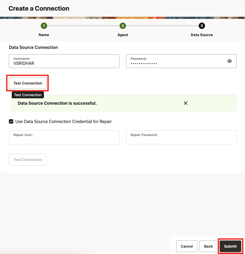Cancel creating the connection
245x254 pixels.
tap(187, 246)
